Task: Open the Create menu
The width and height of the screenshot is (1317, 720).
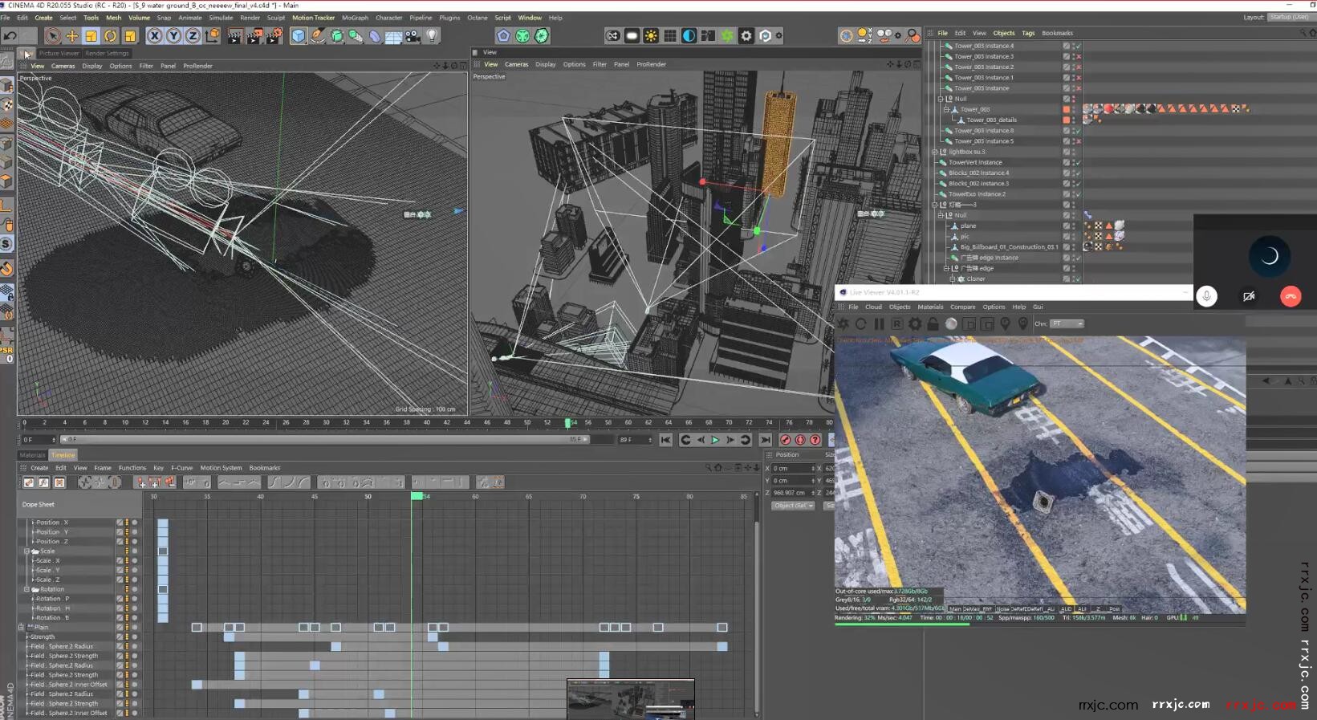Action: coord(43,18)
